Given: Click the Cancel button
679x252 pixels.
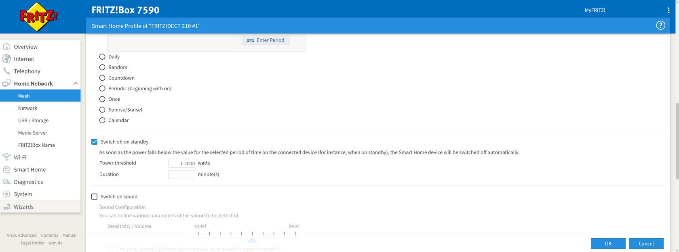Looking at the screenshot, I should (x=646, y=244).
